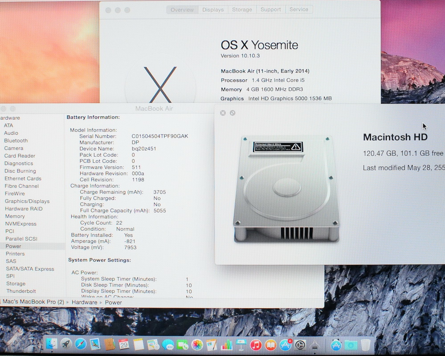Open Contacts book icon in Dock

pos(110,344)
